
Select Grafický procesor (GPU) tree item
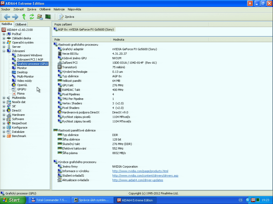(x=32, y=64)
